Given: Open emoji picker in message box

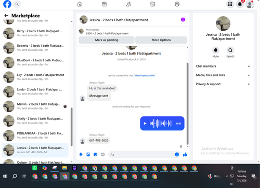Looking at the screenshot, I should [177, 154].
